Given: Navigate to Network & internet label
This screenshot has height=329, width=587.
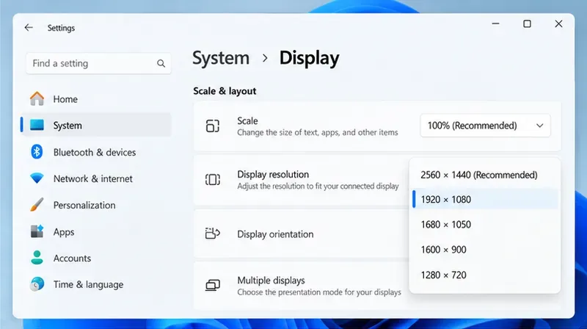Looking at the screenshot, I should 93,178.
